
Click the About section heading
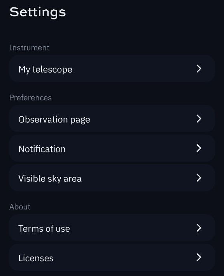click(20, 207)
